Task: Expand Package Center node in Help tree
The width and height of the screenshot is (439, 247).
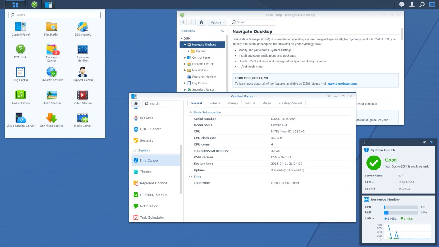Action: pyautogui.click(x=185, y=64)
